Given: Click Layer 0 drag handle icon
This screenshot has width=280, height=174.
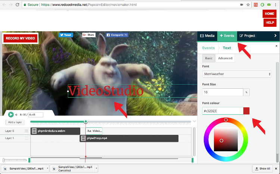Looking at the screenshot, I should (x=27, y=131).
